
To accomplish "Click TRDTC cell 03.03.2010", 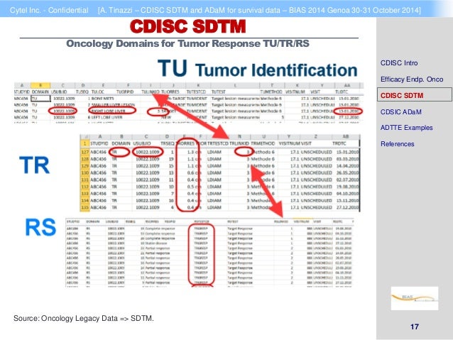I will click(347, 159).
